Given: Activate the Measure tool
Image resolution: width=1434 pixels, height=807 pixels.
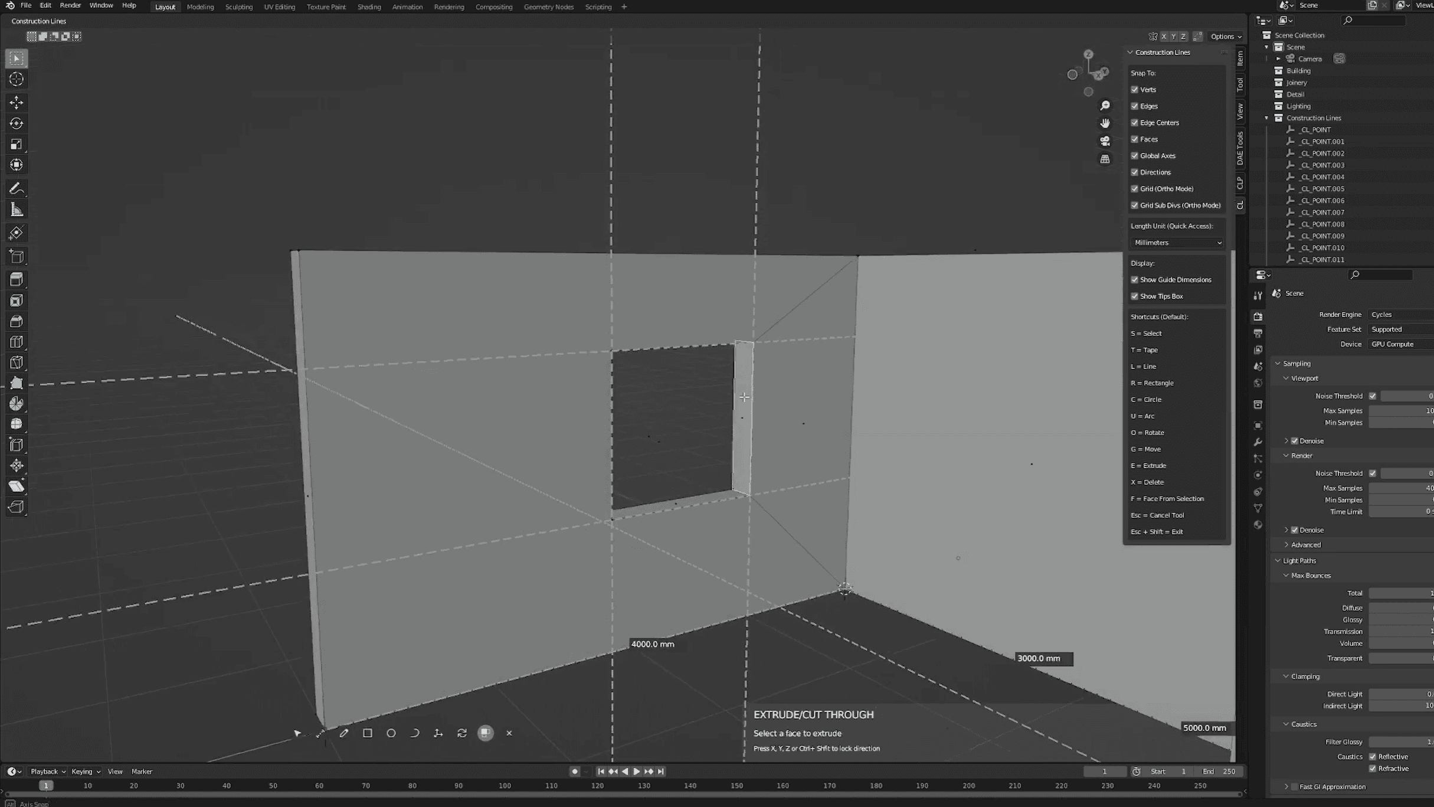Looking at the screenshot, I should click(x=17, y=210).
